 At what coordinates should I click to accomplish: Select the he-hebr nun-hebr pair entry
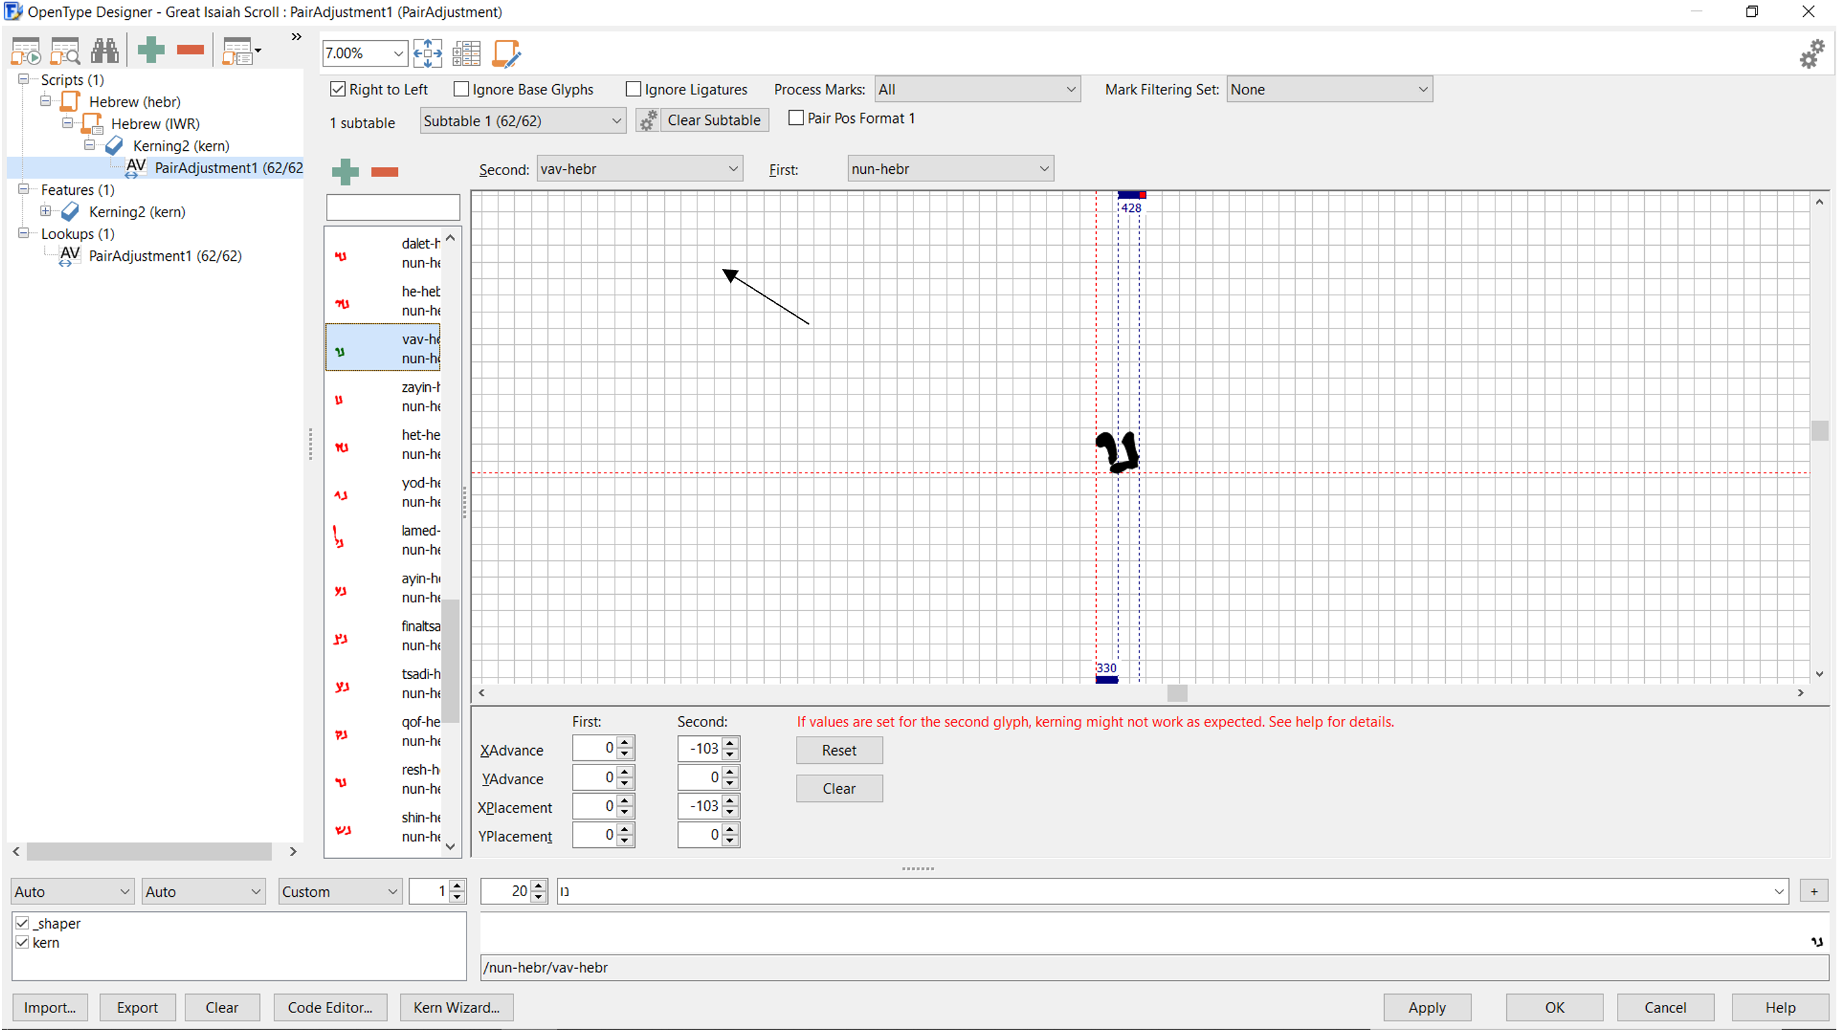point(384,301)
